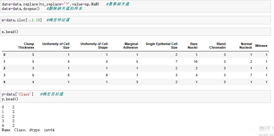
Task: Click row index 2 in the dataframe
Action: click(x=4, y=68)
